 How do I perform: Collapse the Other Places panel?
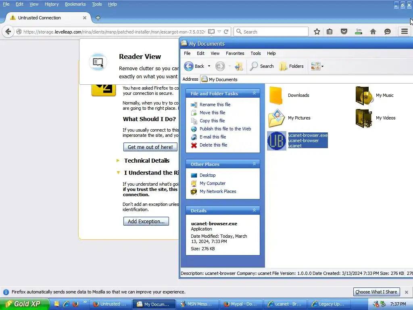tap(254, 164)
